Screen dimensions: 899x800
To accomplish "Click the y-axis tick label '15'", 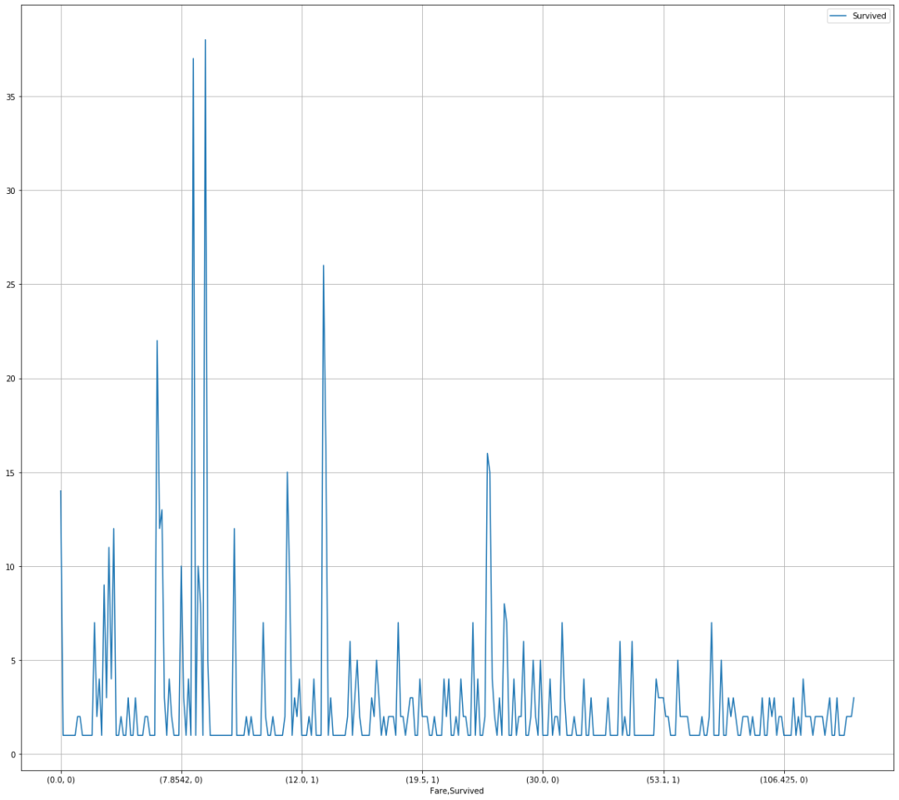I will (10, 473).
